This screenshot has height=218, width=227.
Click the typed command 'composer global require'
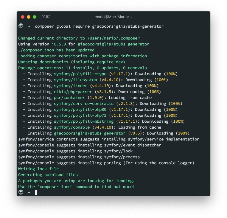[x=62, y=26]
